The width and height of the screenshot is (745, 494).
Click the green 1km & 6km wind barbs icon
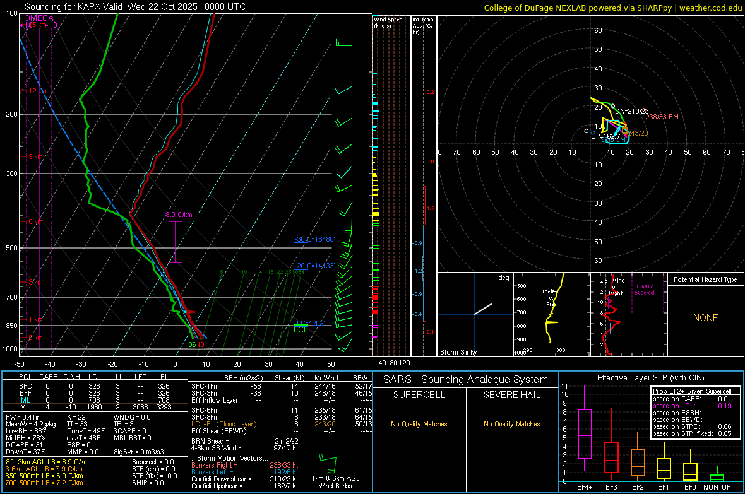coord(328,464)
